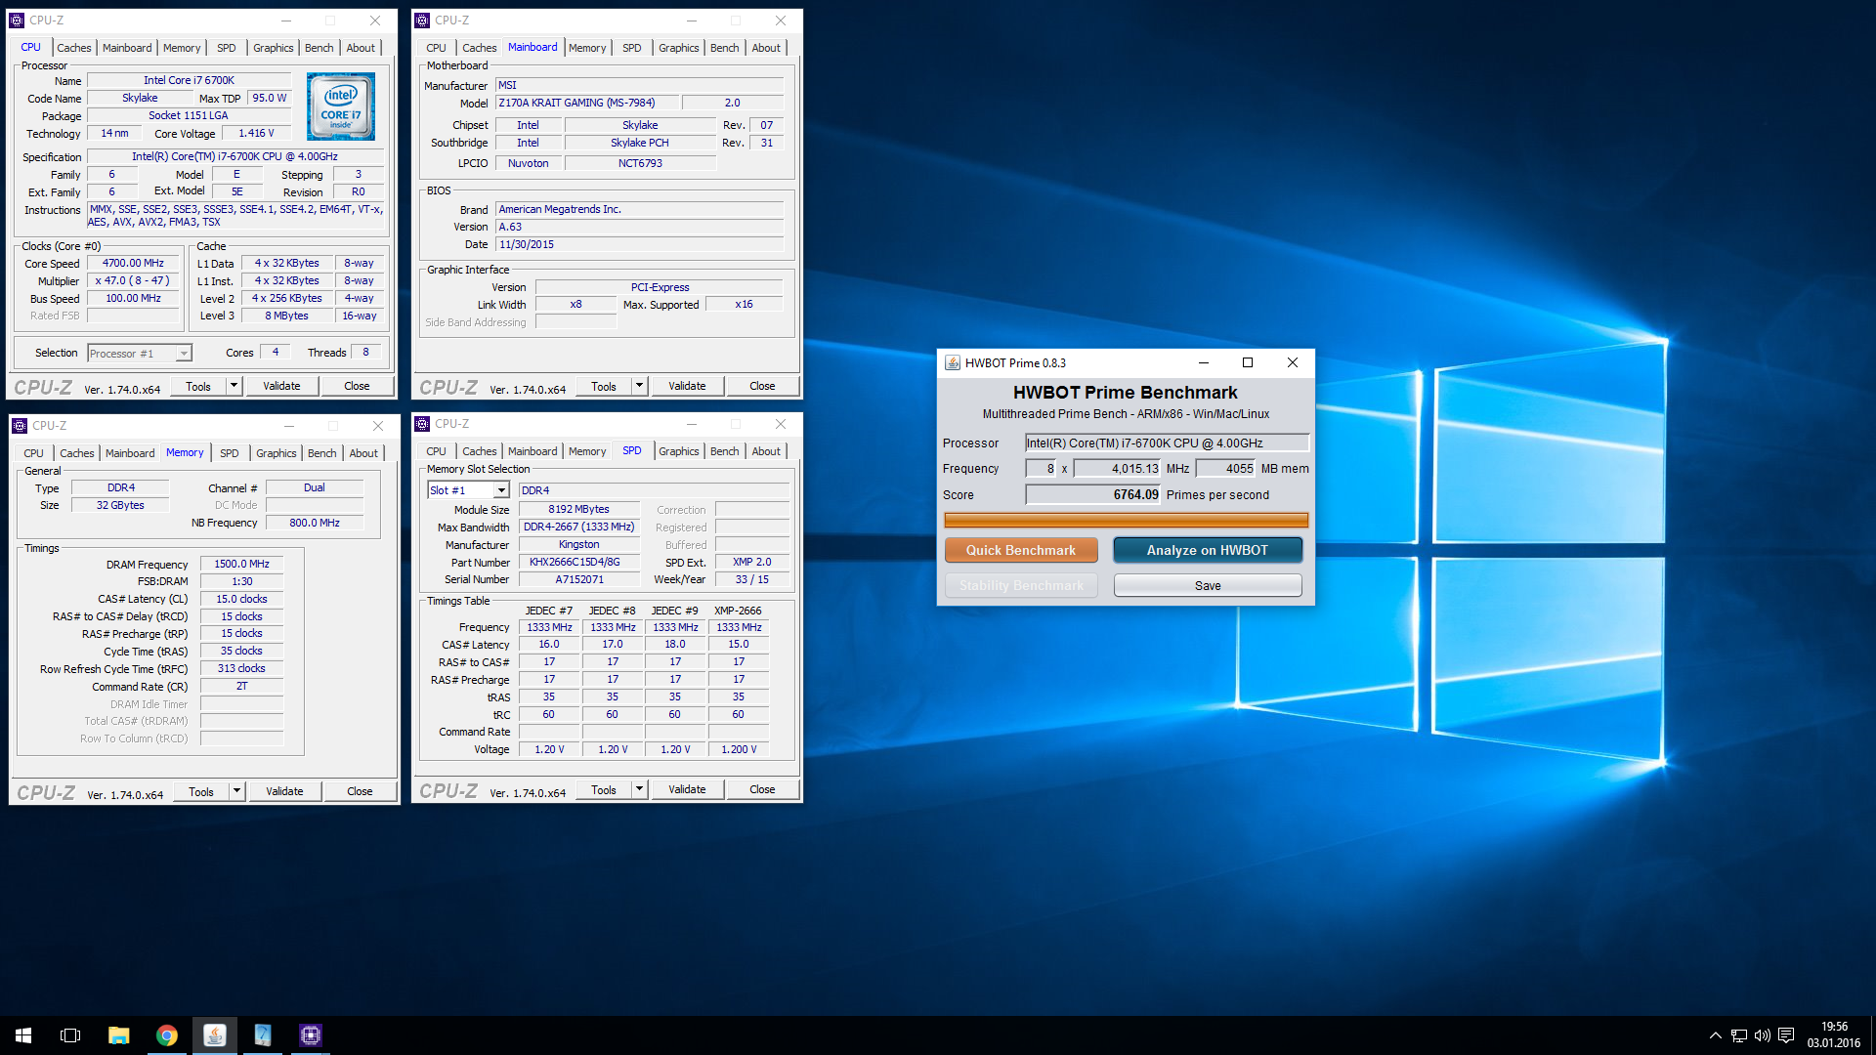Click the Core Voltage value 1.416 V

coord(257,134)
